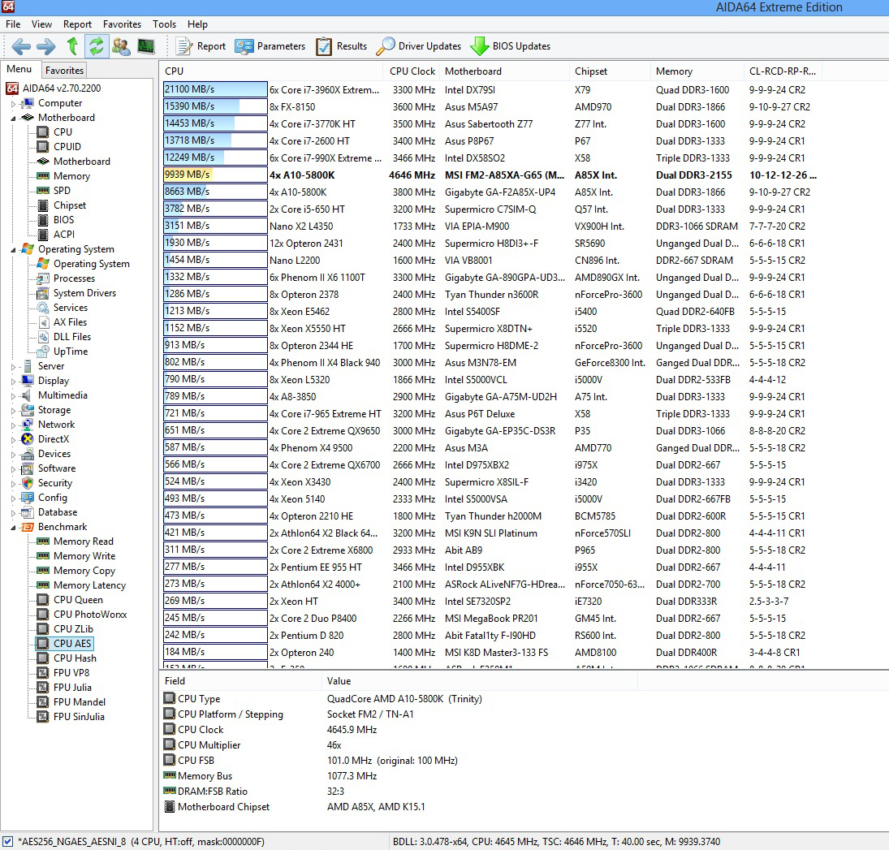Click the users icon in toolbar
The image size is (889, 850).
121,46
